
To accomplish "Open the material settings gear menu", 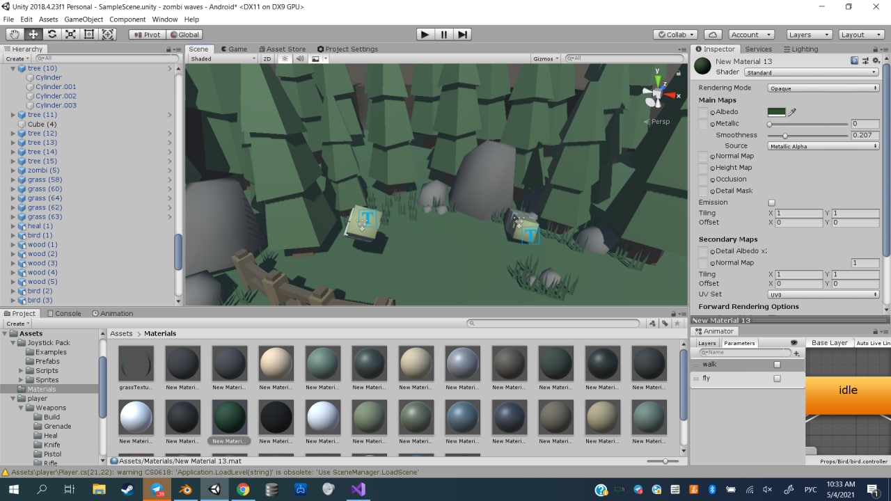I will [x=876, y=61].
